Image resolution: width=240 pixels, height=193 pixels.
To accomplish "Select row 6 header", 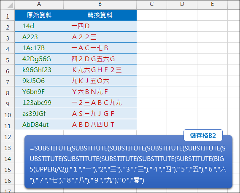I will (x=8, y=70).
